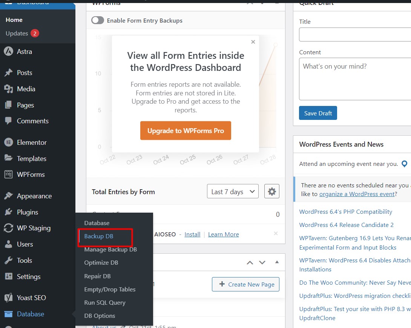
Task: Go to Dashboard Home
Action: pos(14,20)
